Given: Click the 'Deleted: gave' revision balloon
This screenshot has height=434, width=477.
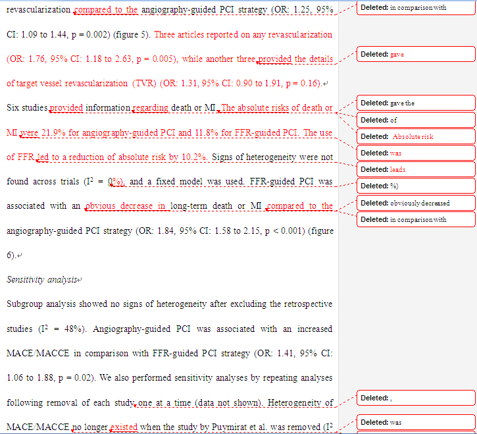Looking at the screenshot, I should 415,54.
